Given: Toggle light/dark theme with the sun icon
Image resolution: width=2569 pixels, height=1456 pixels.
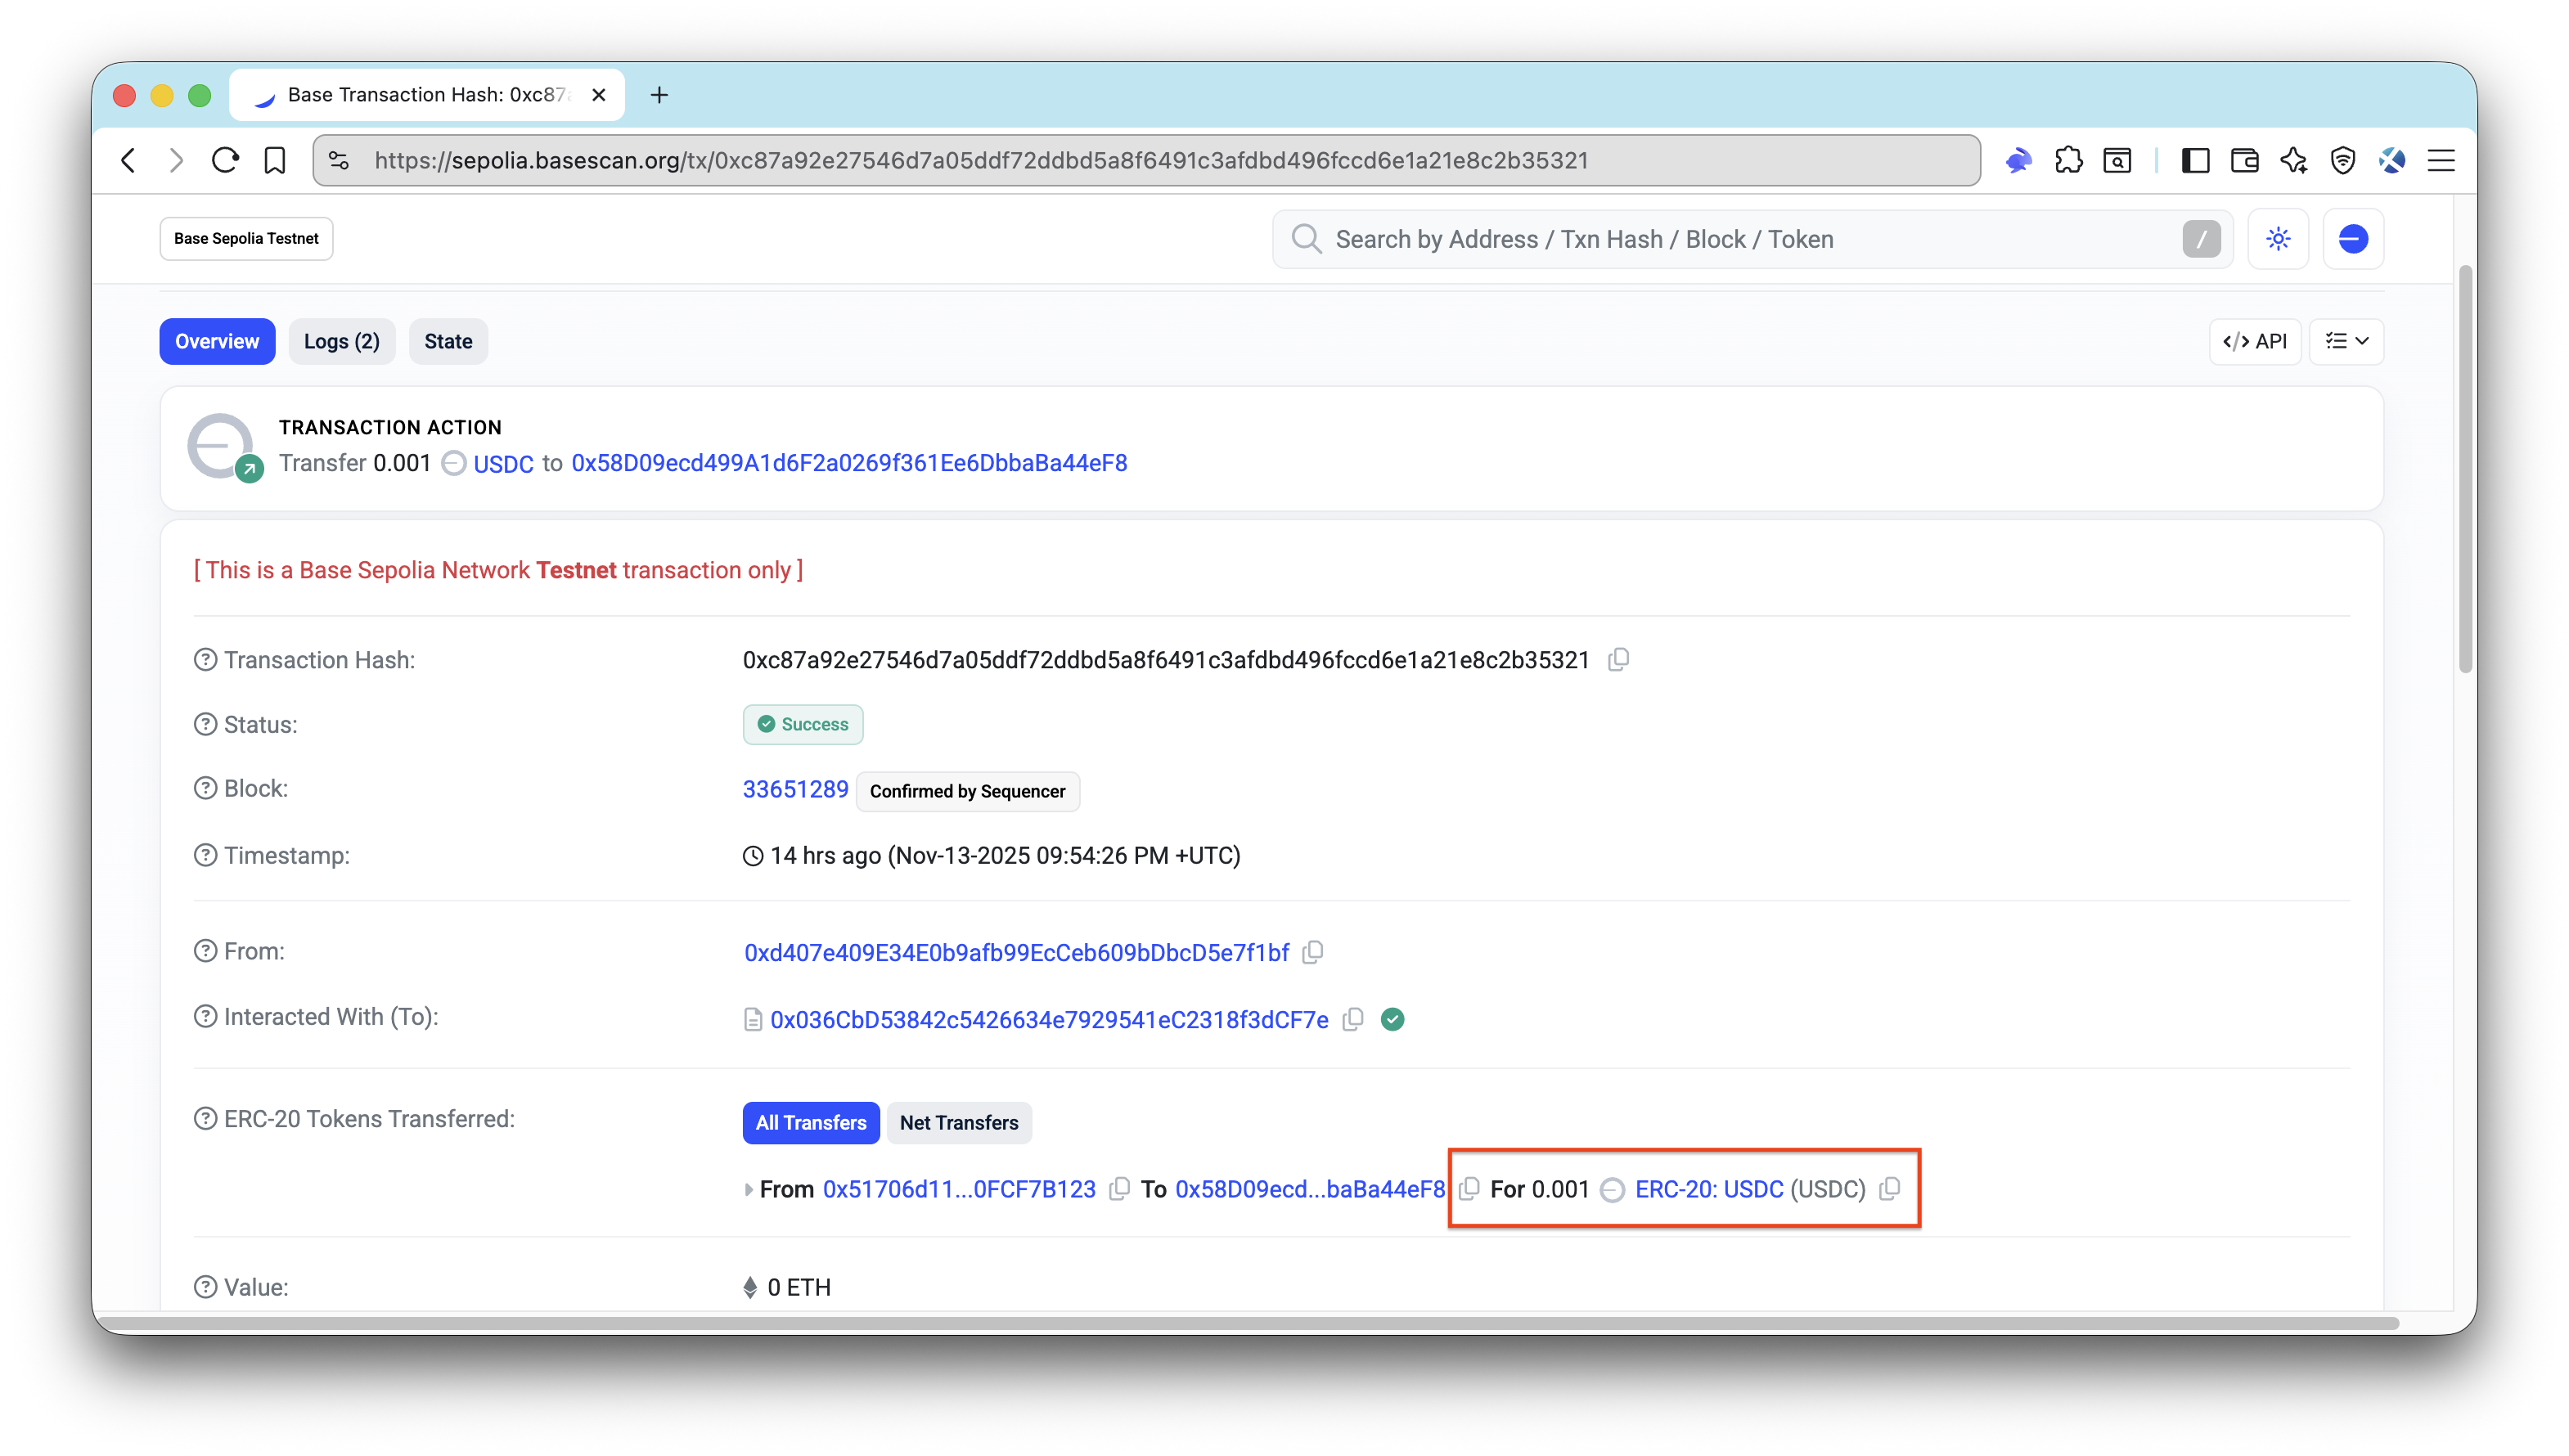Looking at the screenshot, I should coord(2278,238).
